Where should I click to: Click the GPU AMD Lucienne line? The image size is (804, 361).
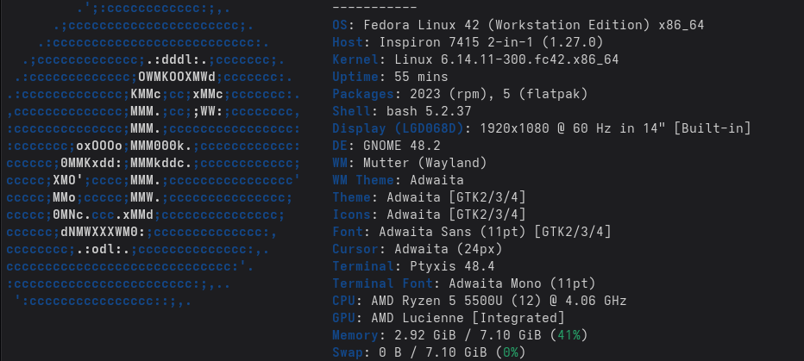[x=448, y=318]
